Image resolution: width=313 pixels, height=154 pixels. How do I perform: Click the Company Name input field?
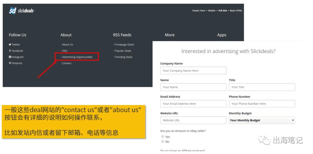coord(193,71)
